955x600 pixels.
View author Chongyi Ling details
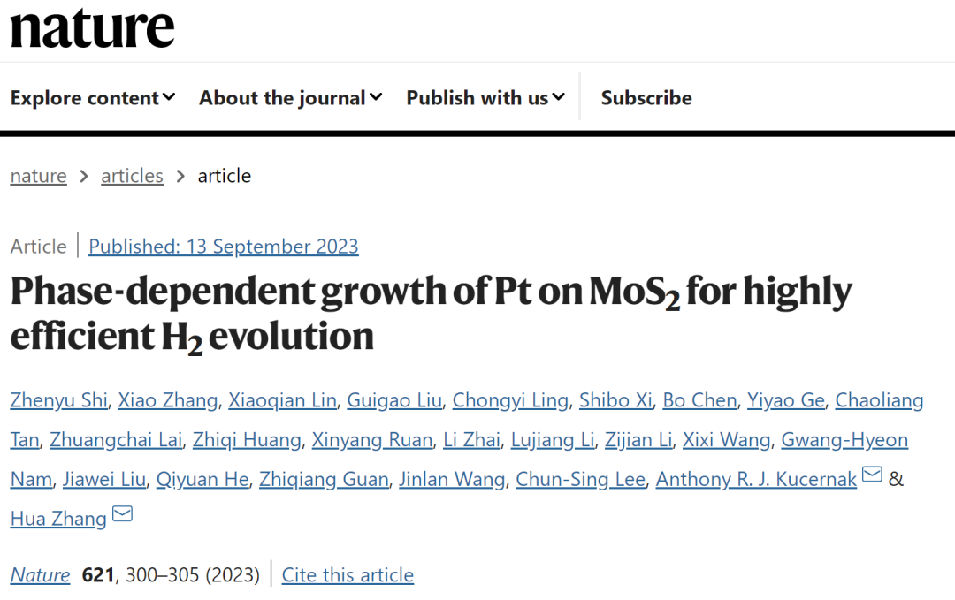point(510,400)
